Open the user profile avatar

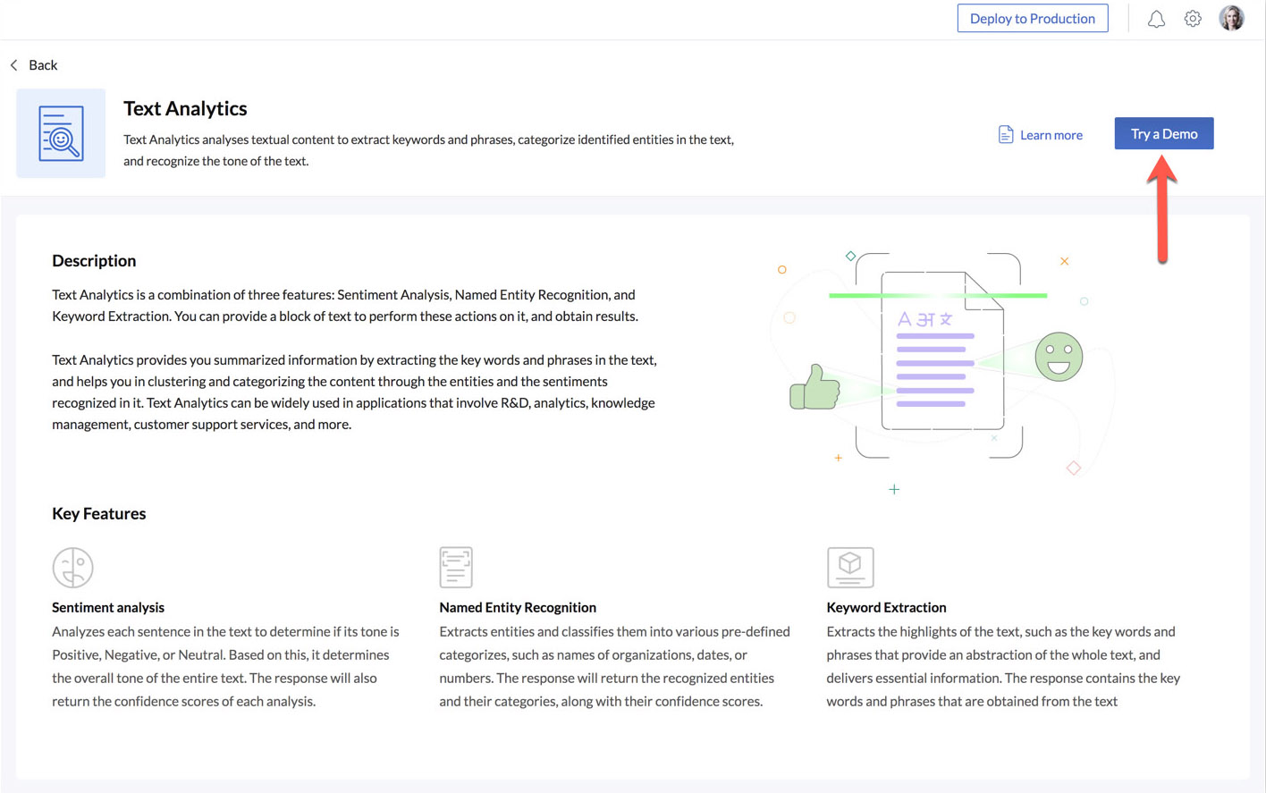[1231, 18]
